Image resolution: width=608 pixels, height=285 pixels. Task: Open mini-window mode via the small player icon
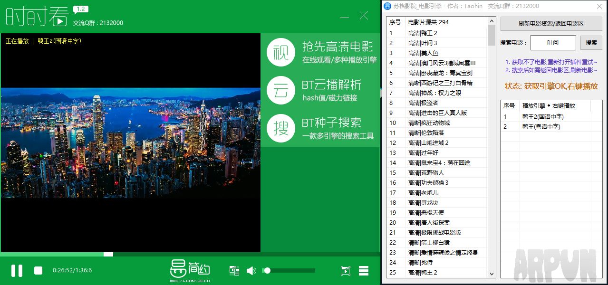pos(345,270)
